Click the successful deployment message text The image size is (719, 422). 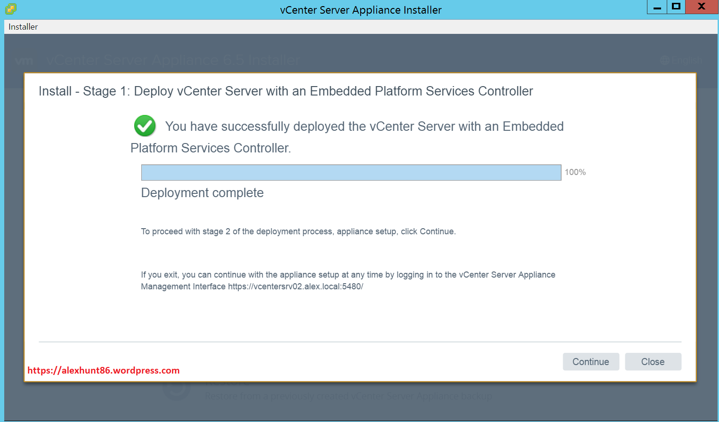(x=364, y=126)
